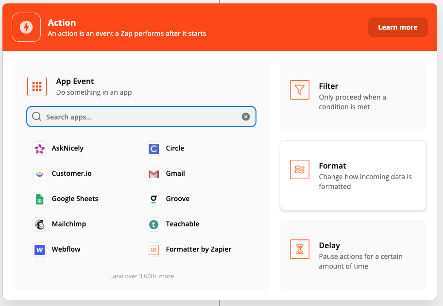Click 'Change how incoming data is formatted' text
443x306 pixels.
pos(365,182)
